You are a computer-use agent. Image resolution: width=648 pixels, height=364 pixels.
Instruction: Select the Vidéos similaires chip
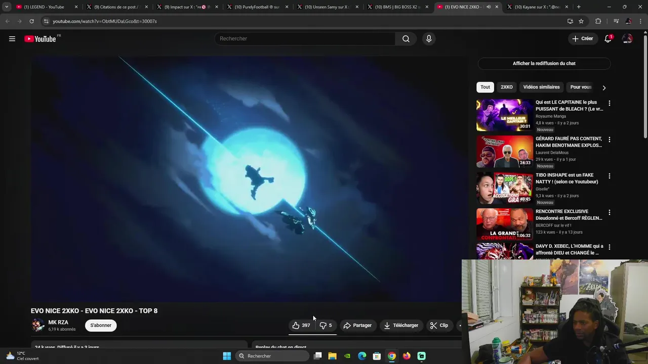tap(541, 87)
